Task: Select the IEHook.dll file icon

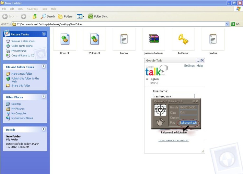Action: pyautogui.click(x=94, y=39)
